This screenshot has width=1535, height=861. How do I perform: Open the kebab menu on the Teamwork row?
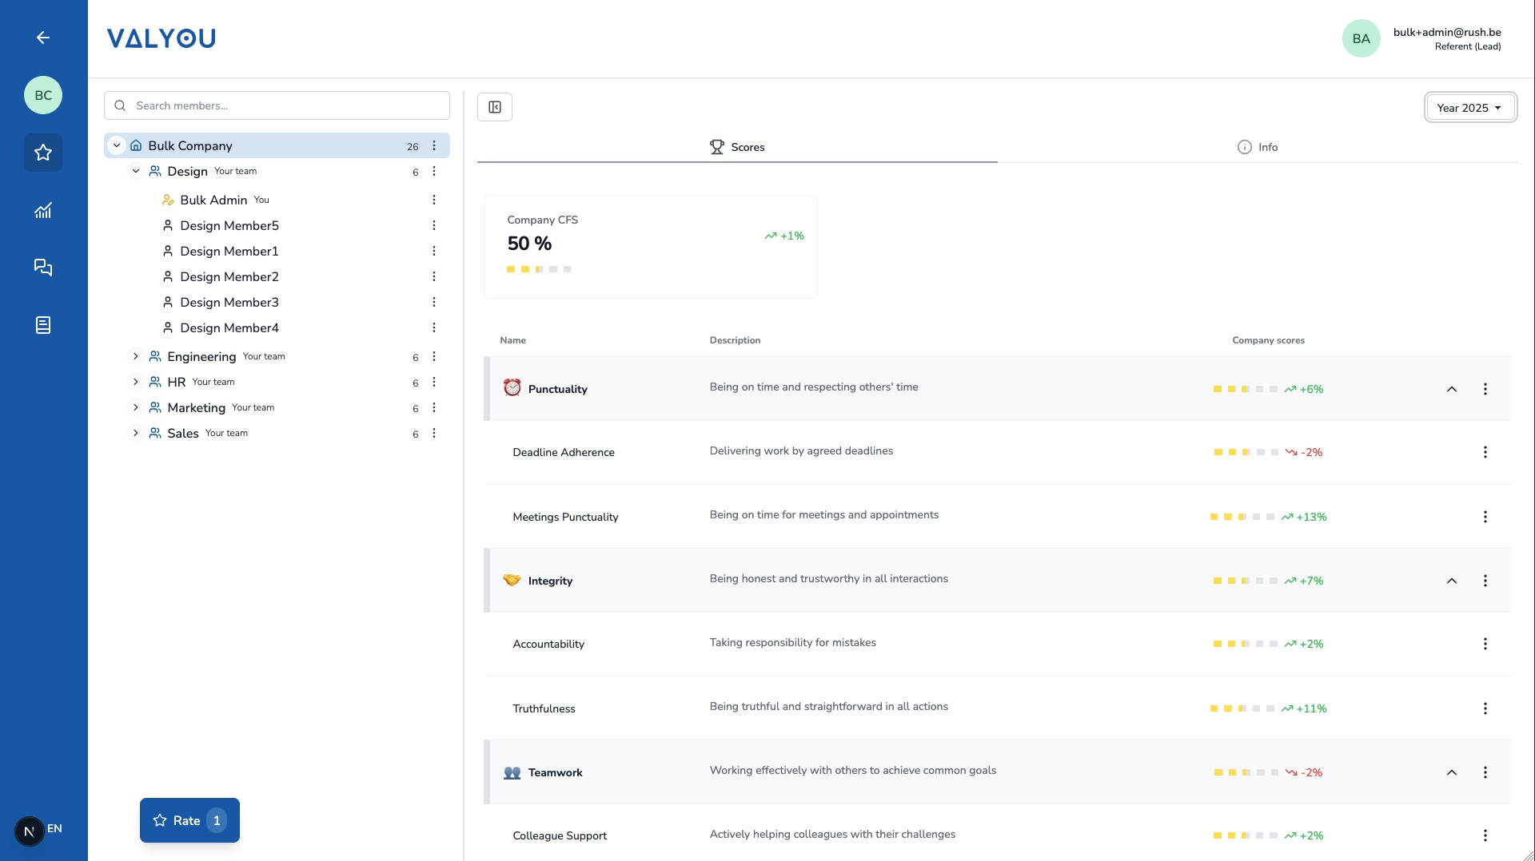(x=1485, y=772)
